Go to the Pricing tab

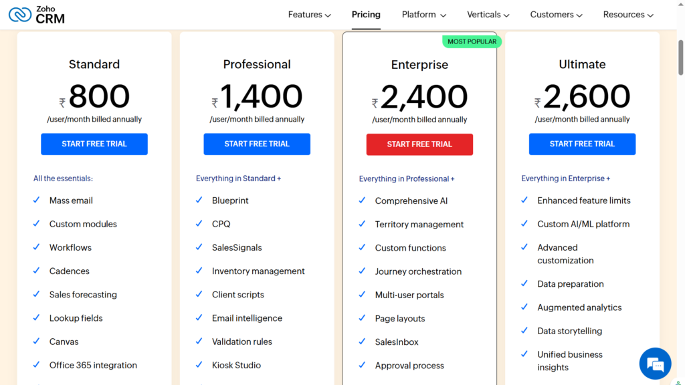tap(366, 15)
